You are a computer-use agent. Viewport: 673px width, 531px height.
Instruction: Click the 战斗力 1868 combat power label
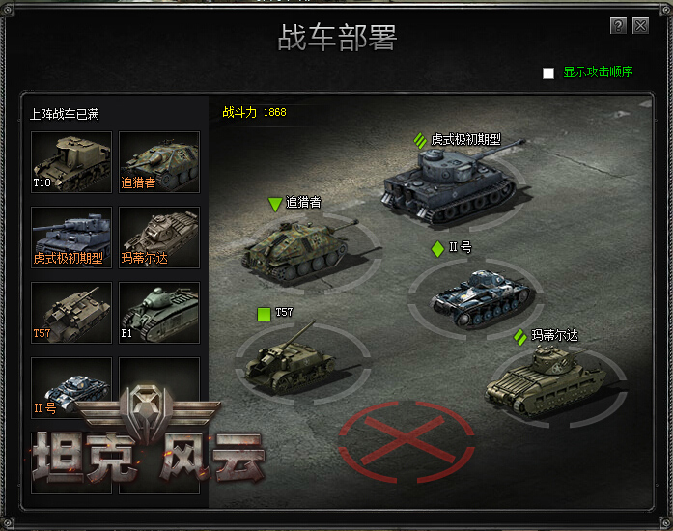click(x=254, y=112)
